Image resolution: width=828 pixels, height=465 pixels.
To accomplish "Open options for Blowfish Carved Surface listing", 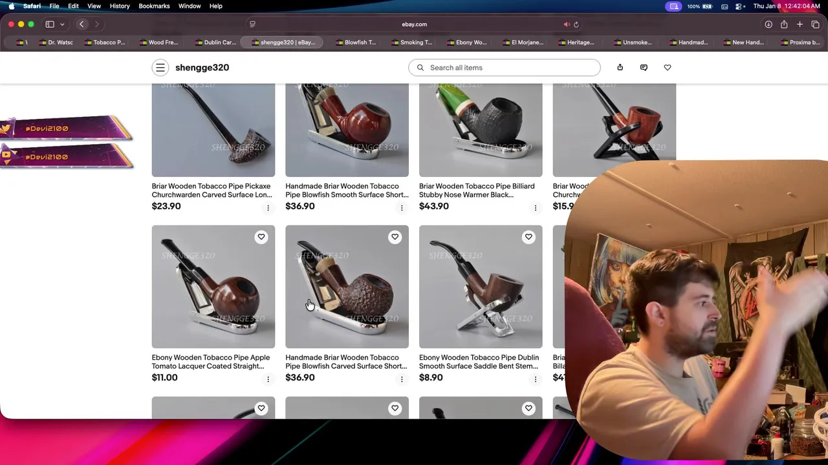I will pos(402,379).
